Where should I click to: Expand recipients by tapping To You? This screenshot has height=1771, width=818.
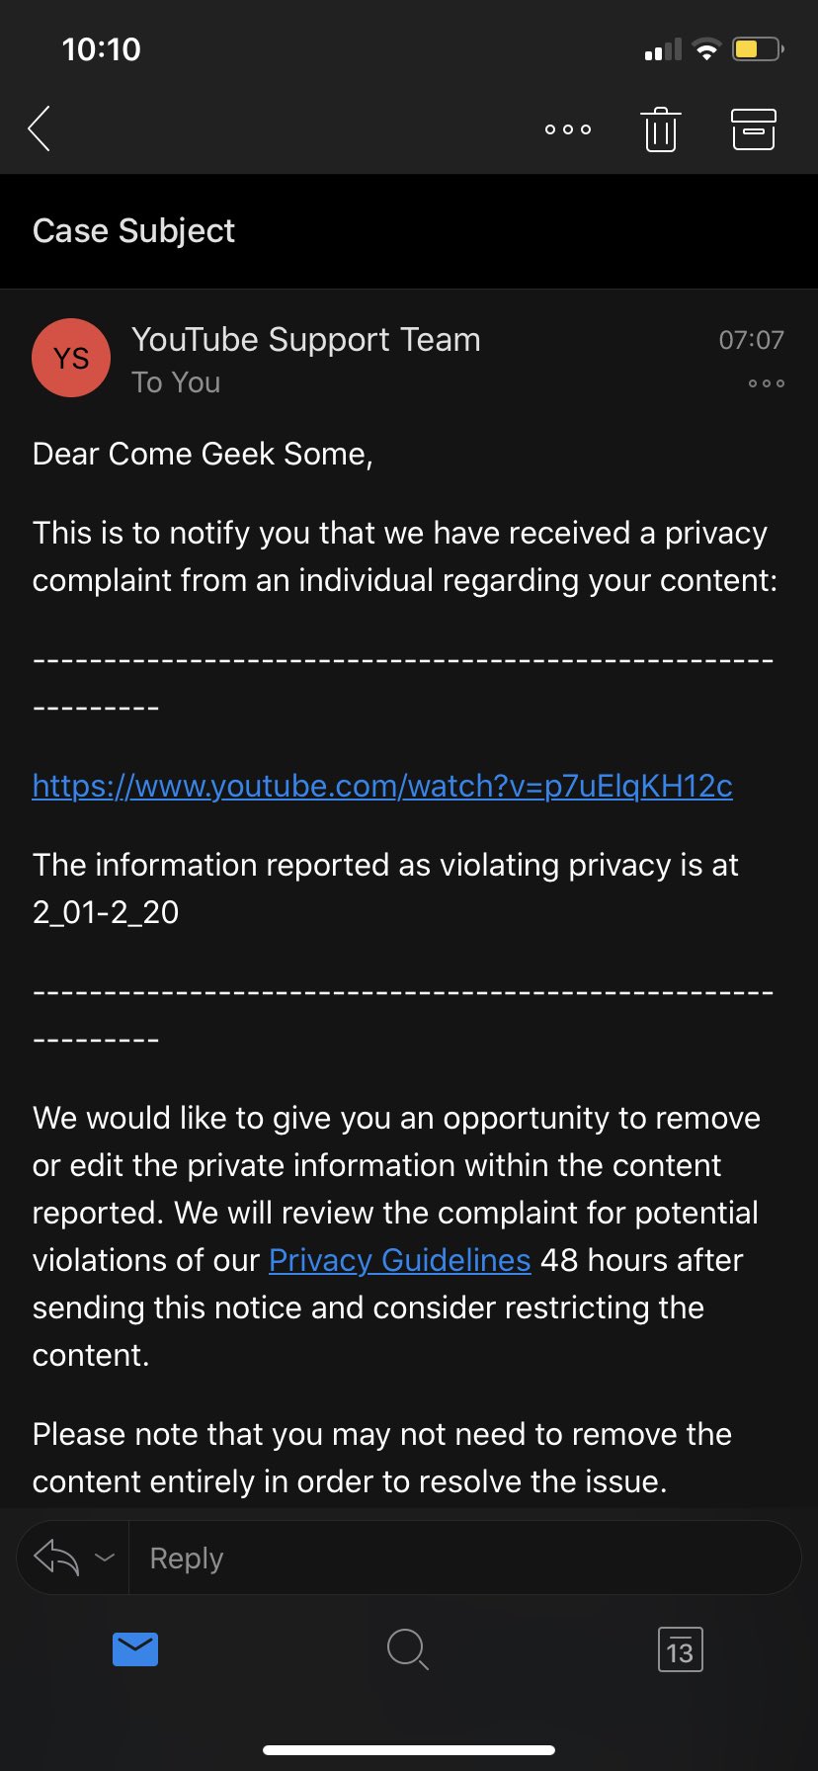pyautogui.click(x=176, y=382)
